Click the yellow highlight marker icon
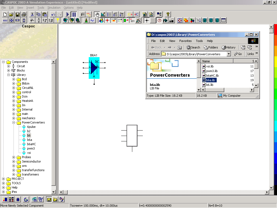 click(x=58, y=21)
